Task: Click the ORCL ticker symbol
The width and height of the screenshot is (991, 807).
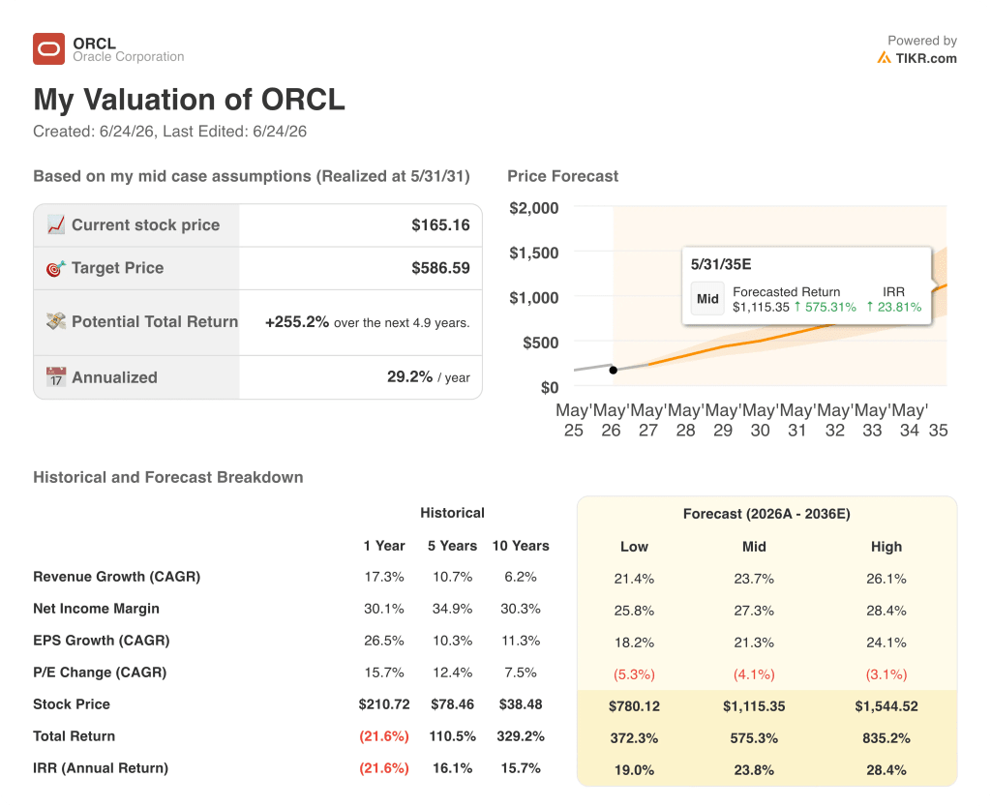Action: pyautogui.click(x=95, y=43)
